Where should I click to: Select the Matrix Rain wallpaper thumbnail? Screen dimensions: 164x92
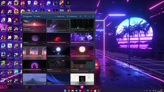pos(82,26)
